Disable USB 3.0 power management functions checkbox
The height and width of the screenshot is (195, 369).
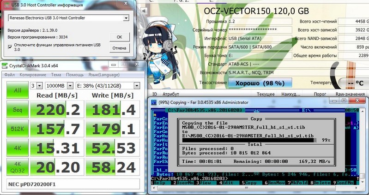pyautogui.click(x=10, y=47)
